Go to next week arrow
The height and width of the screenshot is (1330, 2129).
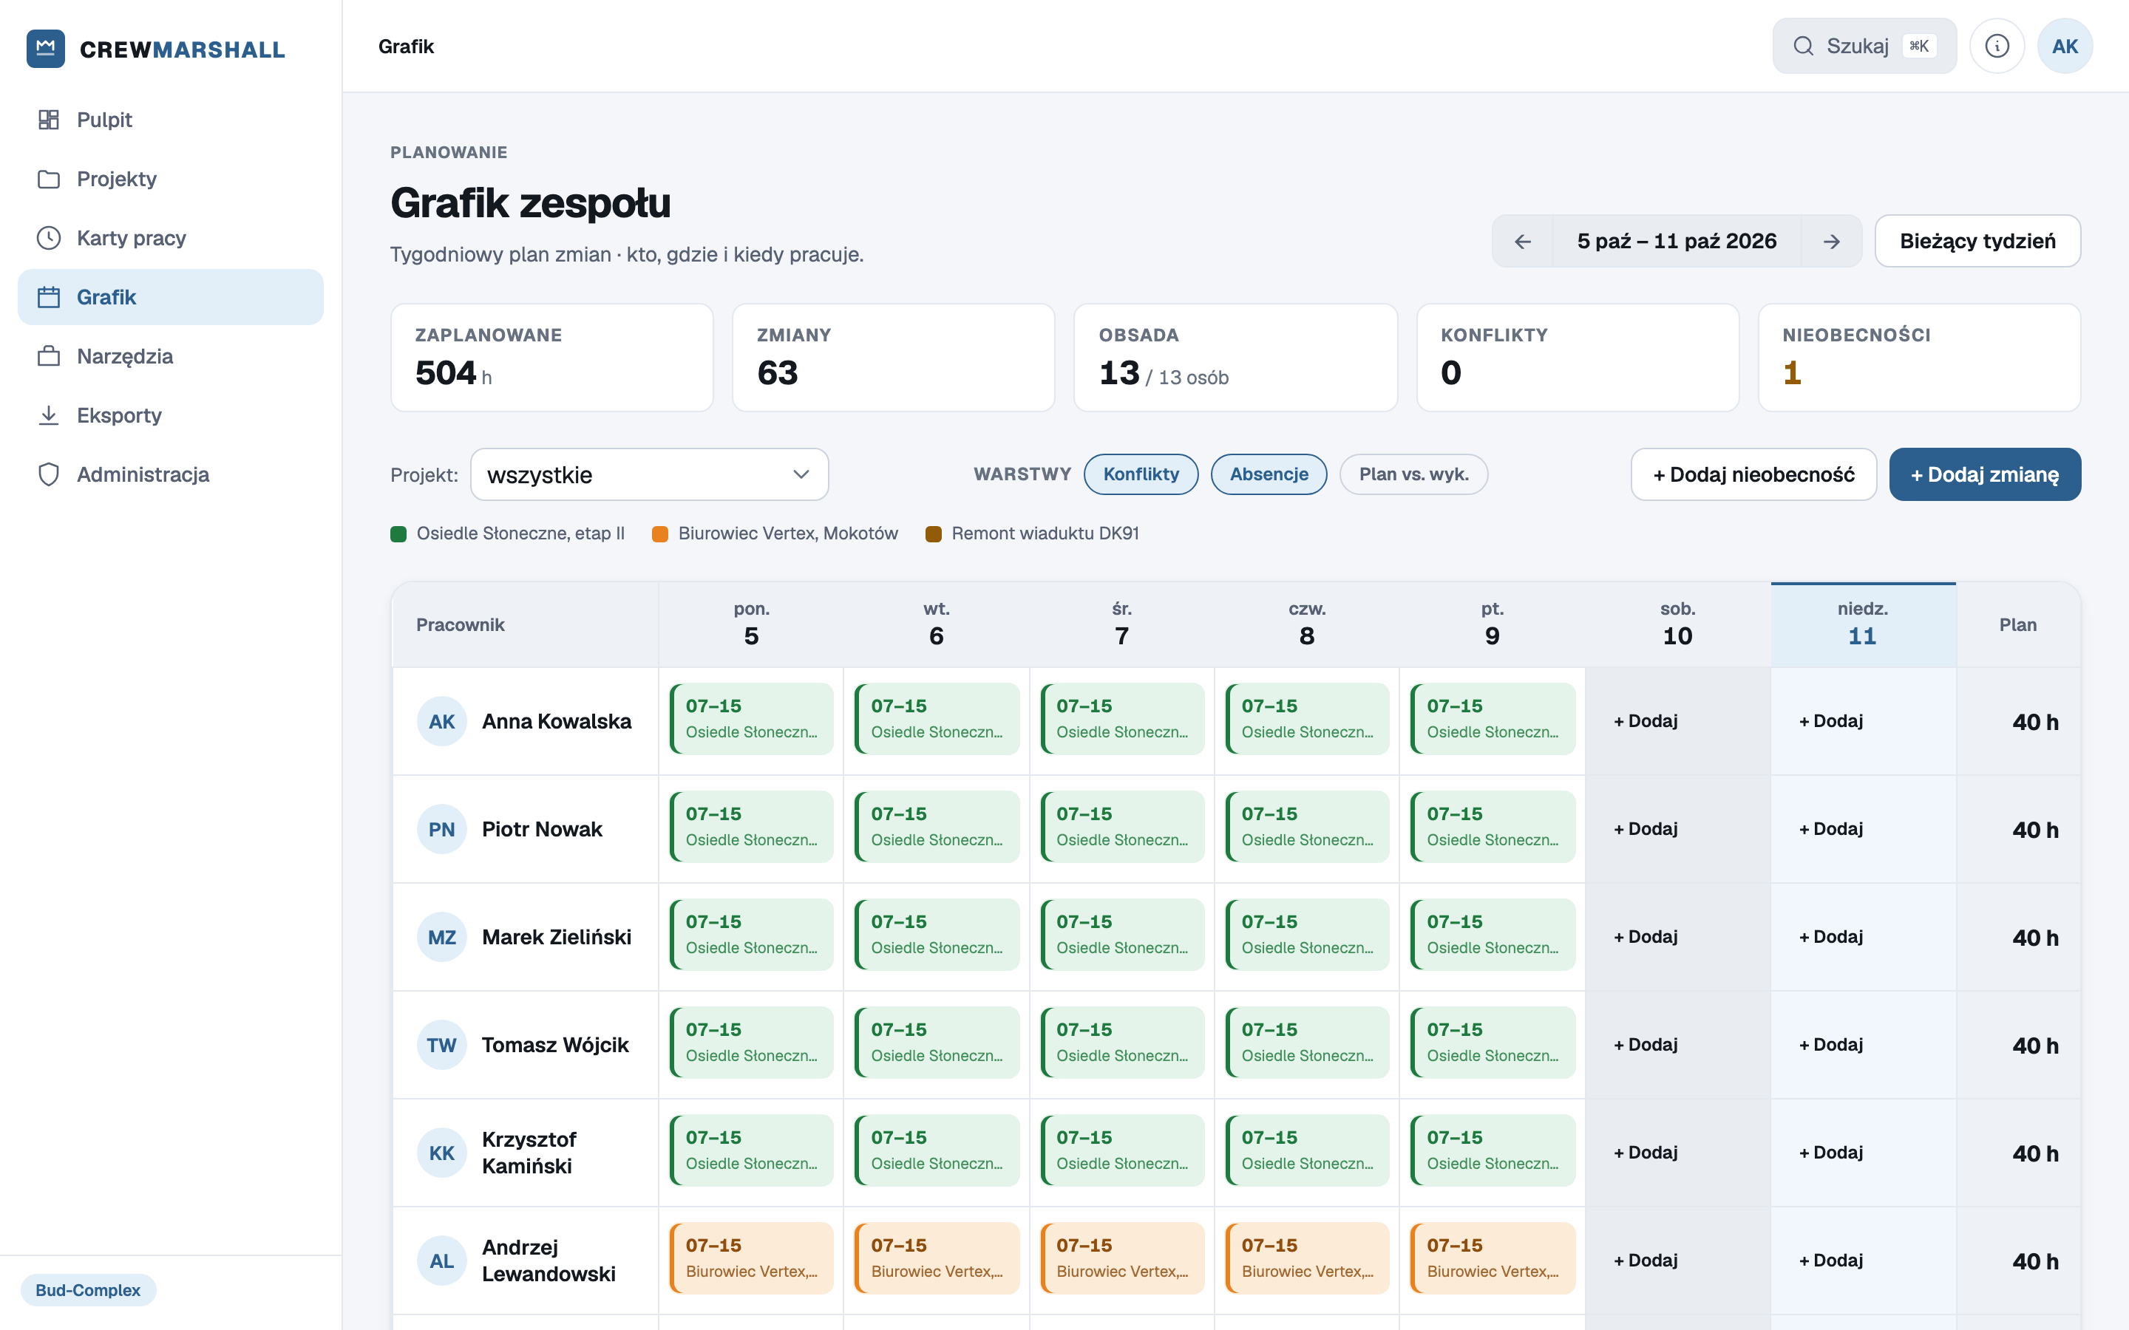[x=1832, y=241]
